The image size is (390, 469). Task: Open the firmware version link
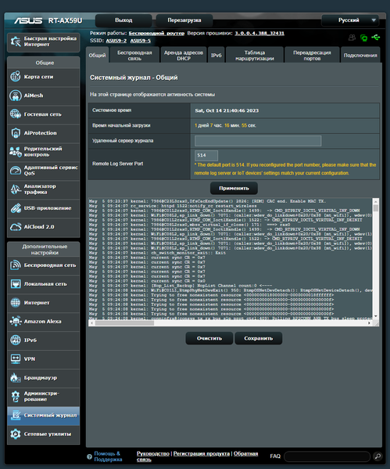(x=259, y=33)
